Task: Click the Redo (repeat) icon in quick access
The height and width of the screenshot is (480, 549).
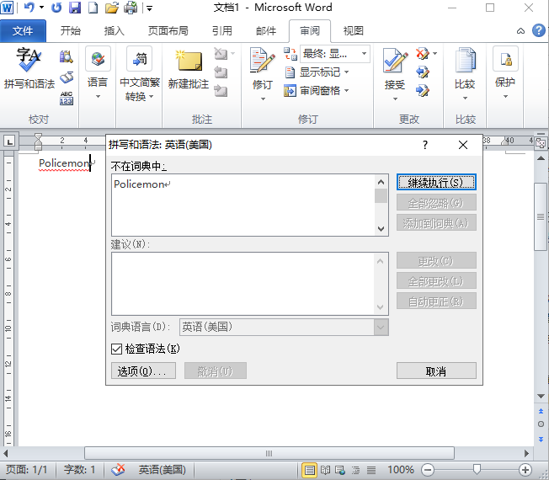Action: coord(56,8)
